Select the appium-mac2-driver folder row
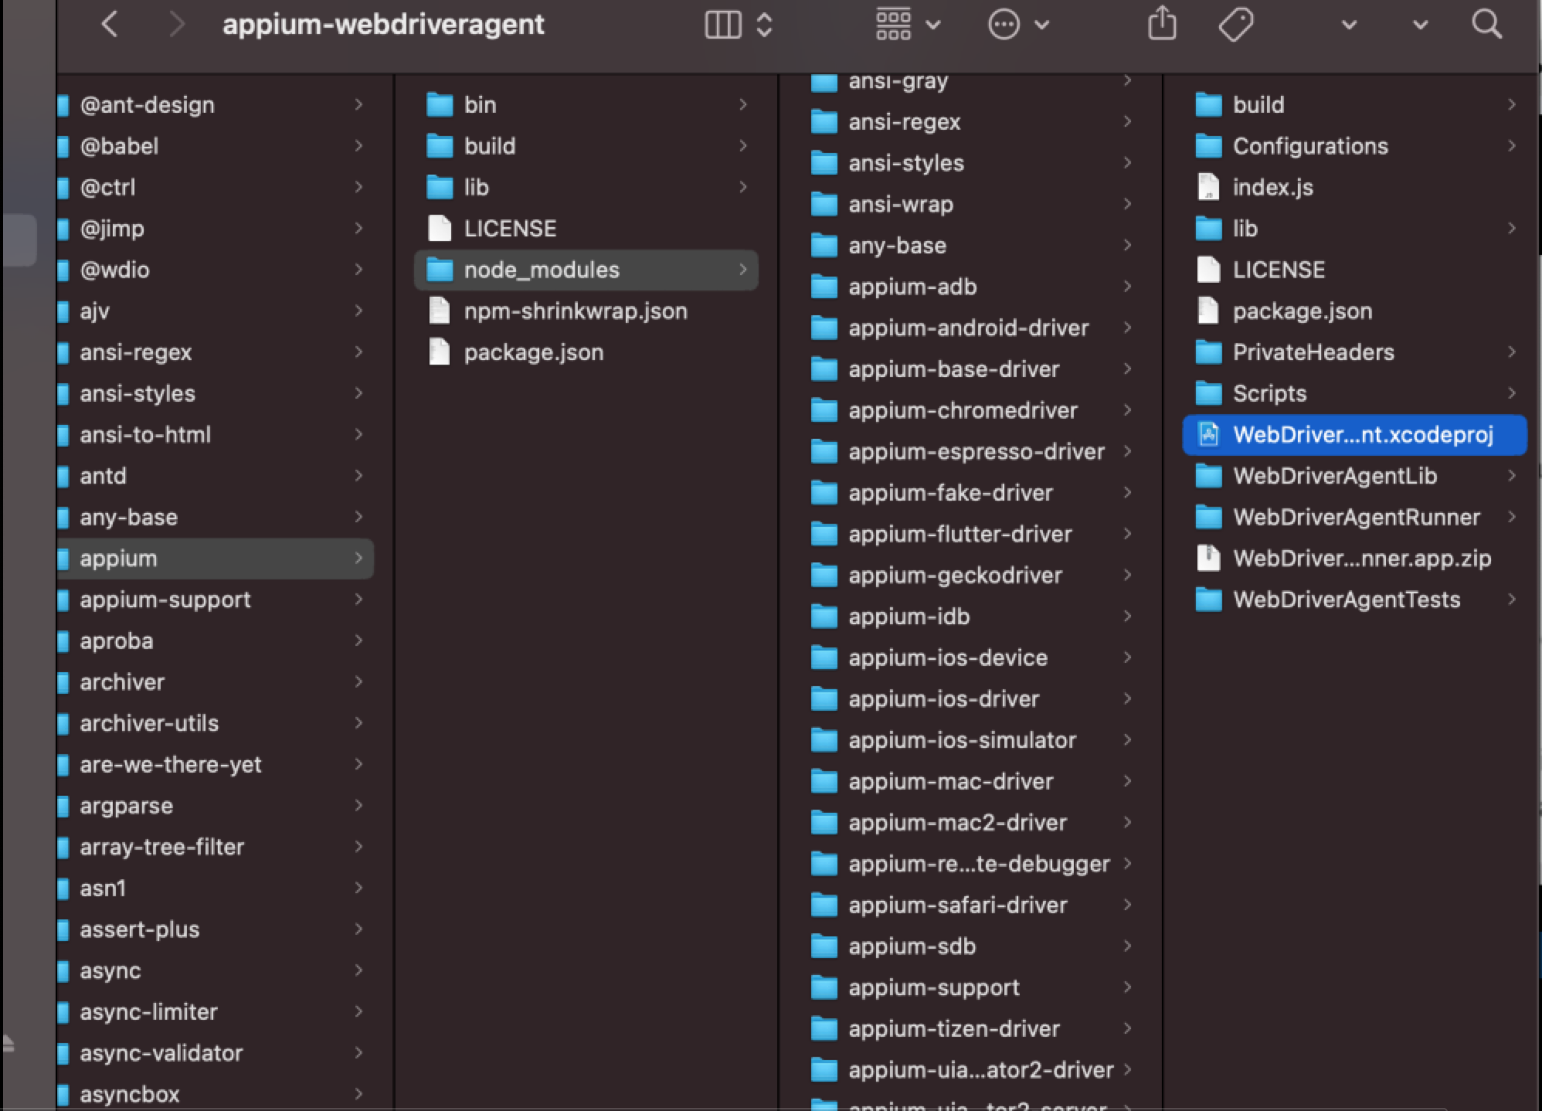The height and width of the screenshot is (1111, 1542). 971,823
